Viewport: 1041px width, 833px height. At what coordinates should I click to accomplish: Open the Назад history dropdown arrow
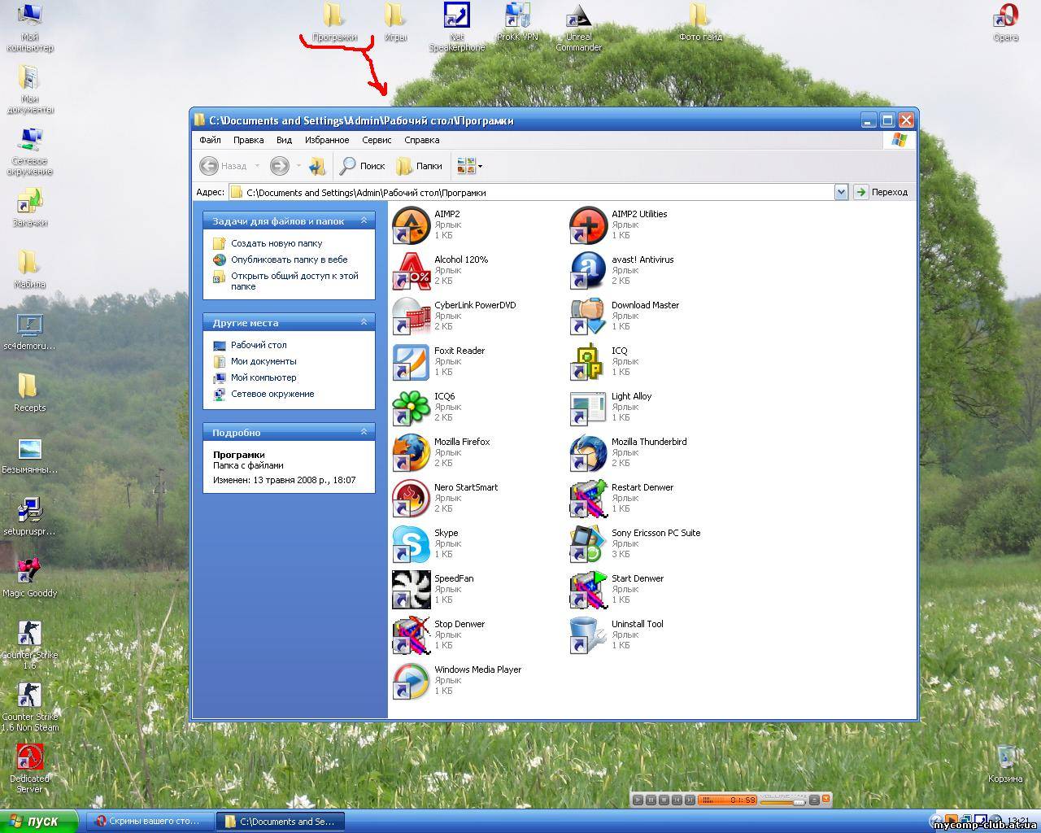click(x=257, y=166)
